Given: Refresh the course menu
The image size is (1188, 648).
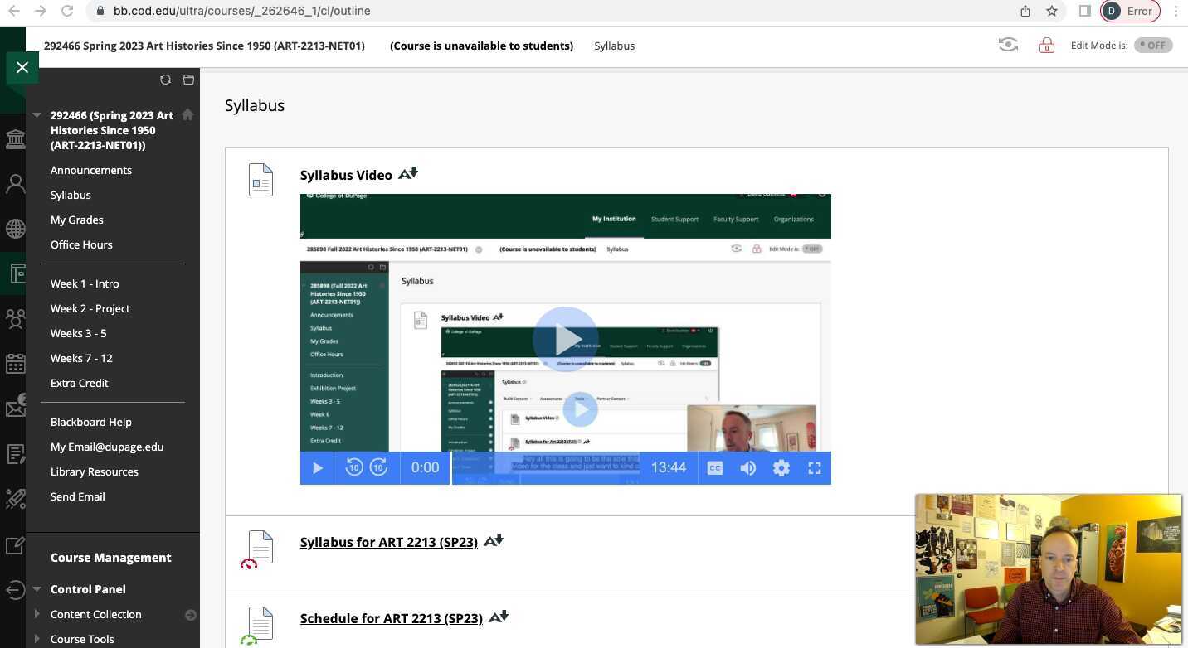Looking at the screenshot, I should (165, 80).
